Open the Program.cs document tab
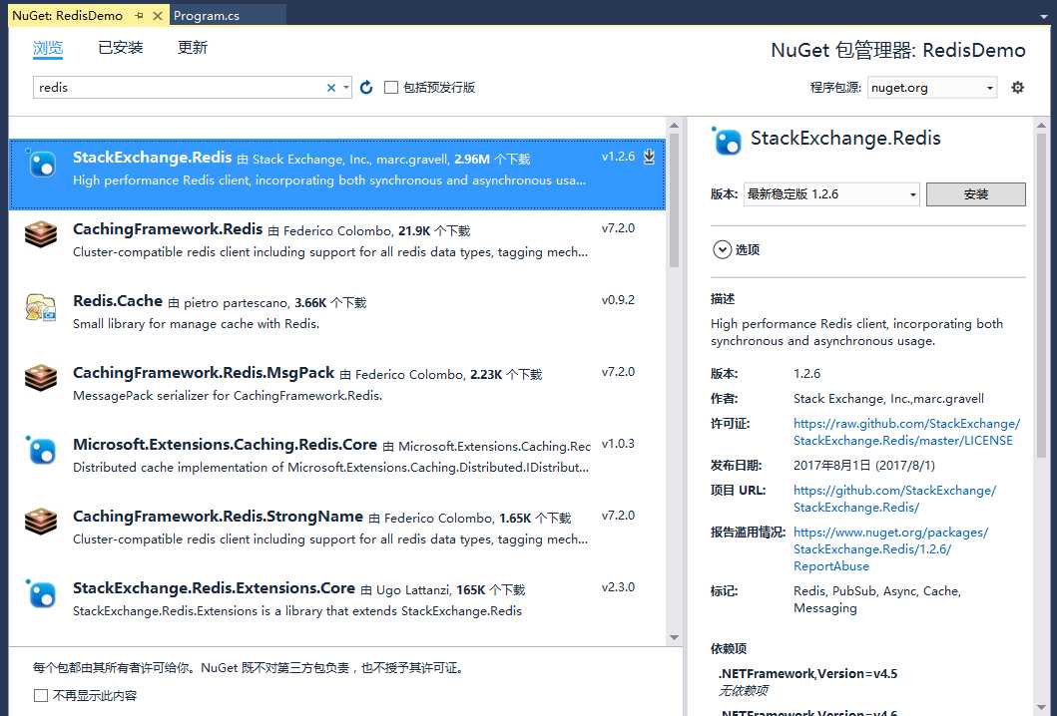Viewport: 1057px width, 716px height. point(207,16)
